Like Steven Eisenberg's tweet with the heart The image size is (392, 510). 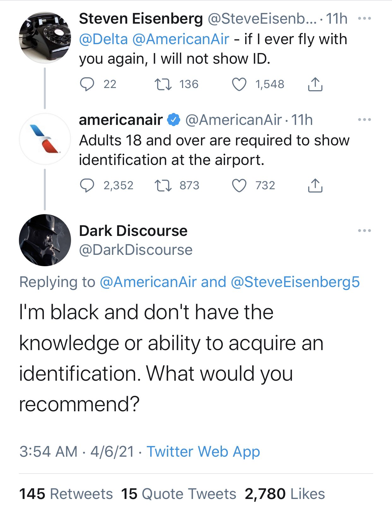click(x=239, y=84)
